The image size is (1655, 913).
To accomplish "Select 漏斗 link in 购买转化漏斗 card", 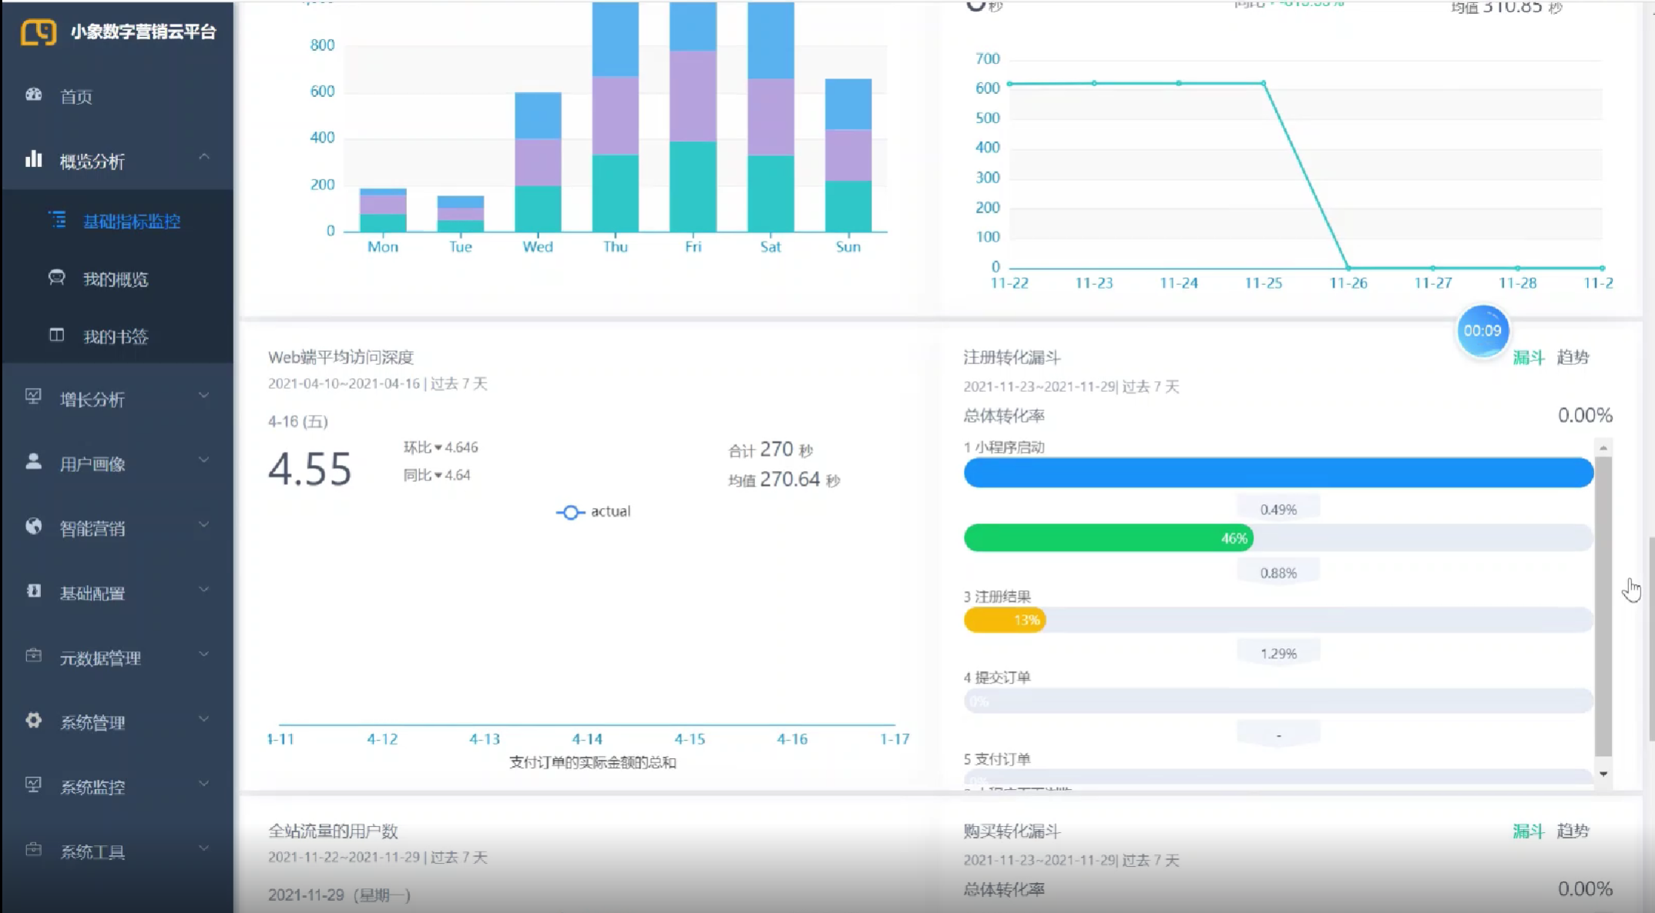I will pyautogui.click(x=1528, y=831).
